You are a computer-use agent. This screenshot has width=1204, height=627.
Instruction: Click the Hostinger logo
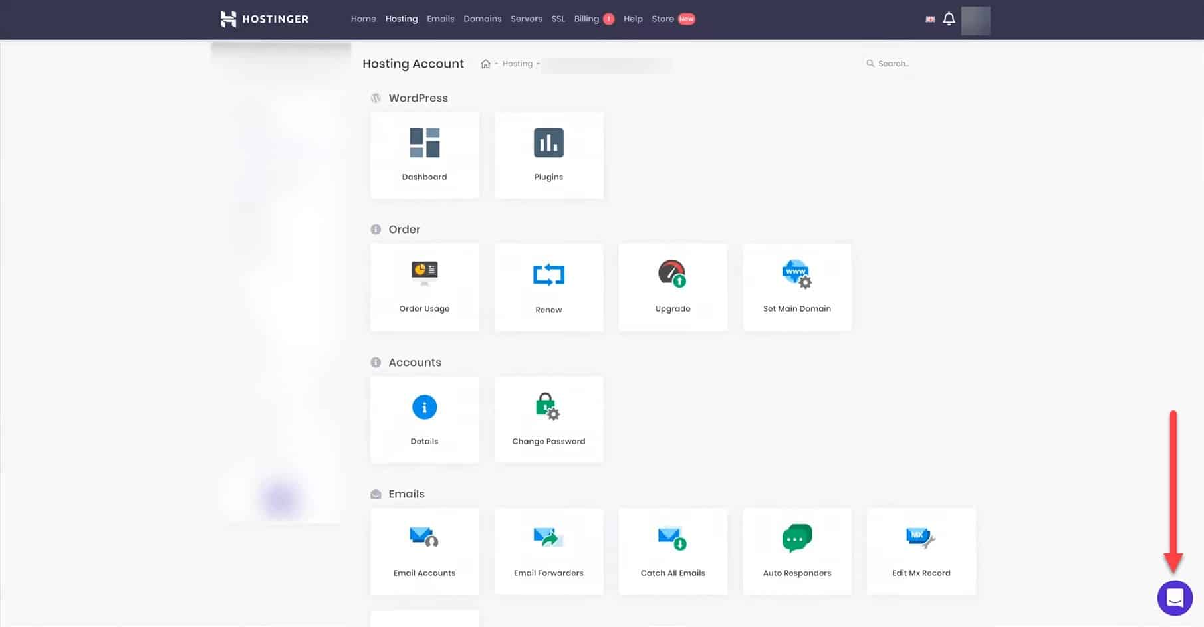point(263,19)
